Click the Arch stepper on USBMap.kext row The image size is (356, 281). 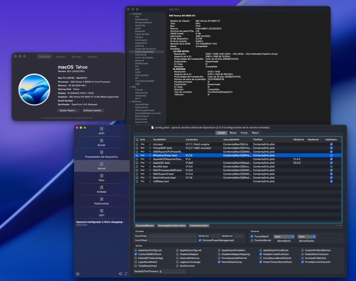tap(150, 181)
